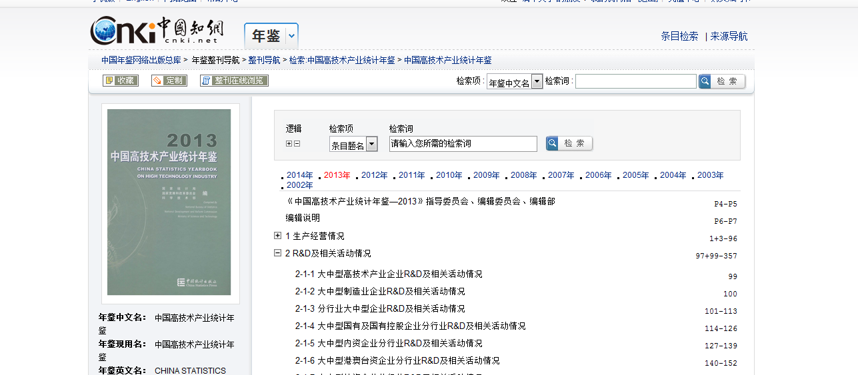The height and width of the screenshot is (375, 858).
Task: Open section title 1 生产经营情况
Action: (x=315, y=236)
